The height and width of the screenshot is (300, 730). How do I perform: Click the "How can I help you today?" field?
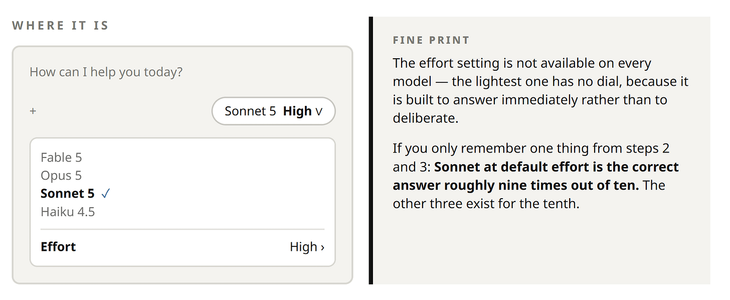click(x=106, y=72)
